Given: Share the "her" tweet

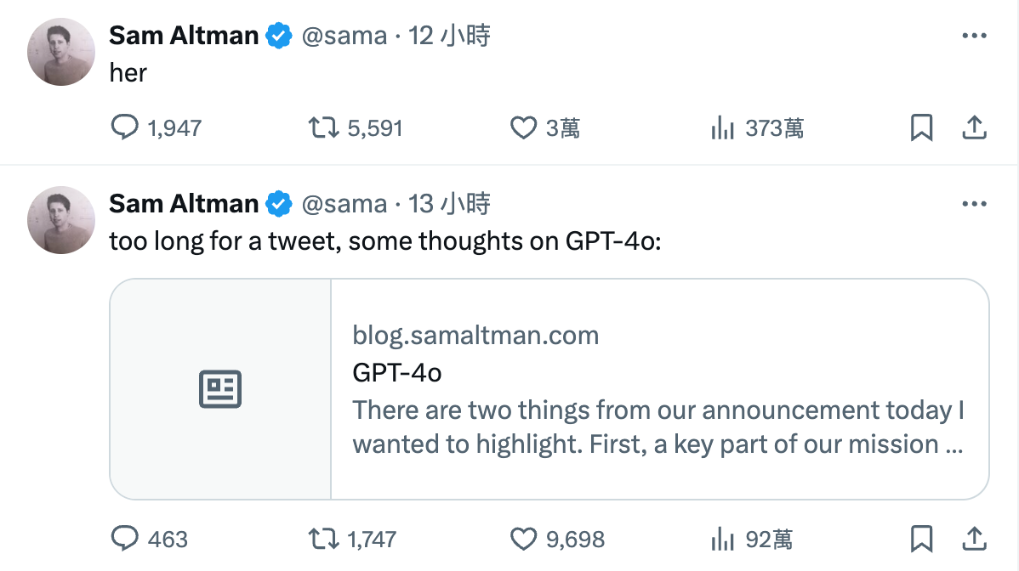Looking at the screenshot, I should click(x=973, y=128).
